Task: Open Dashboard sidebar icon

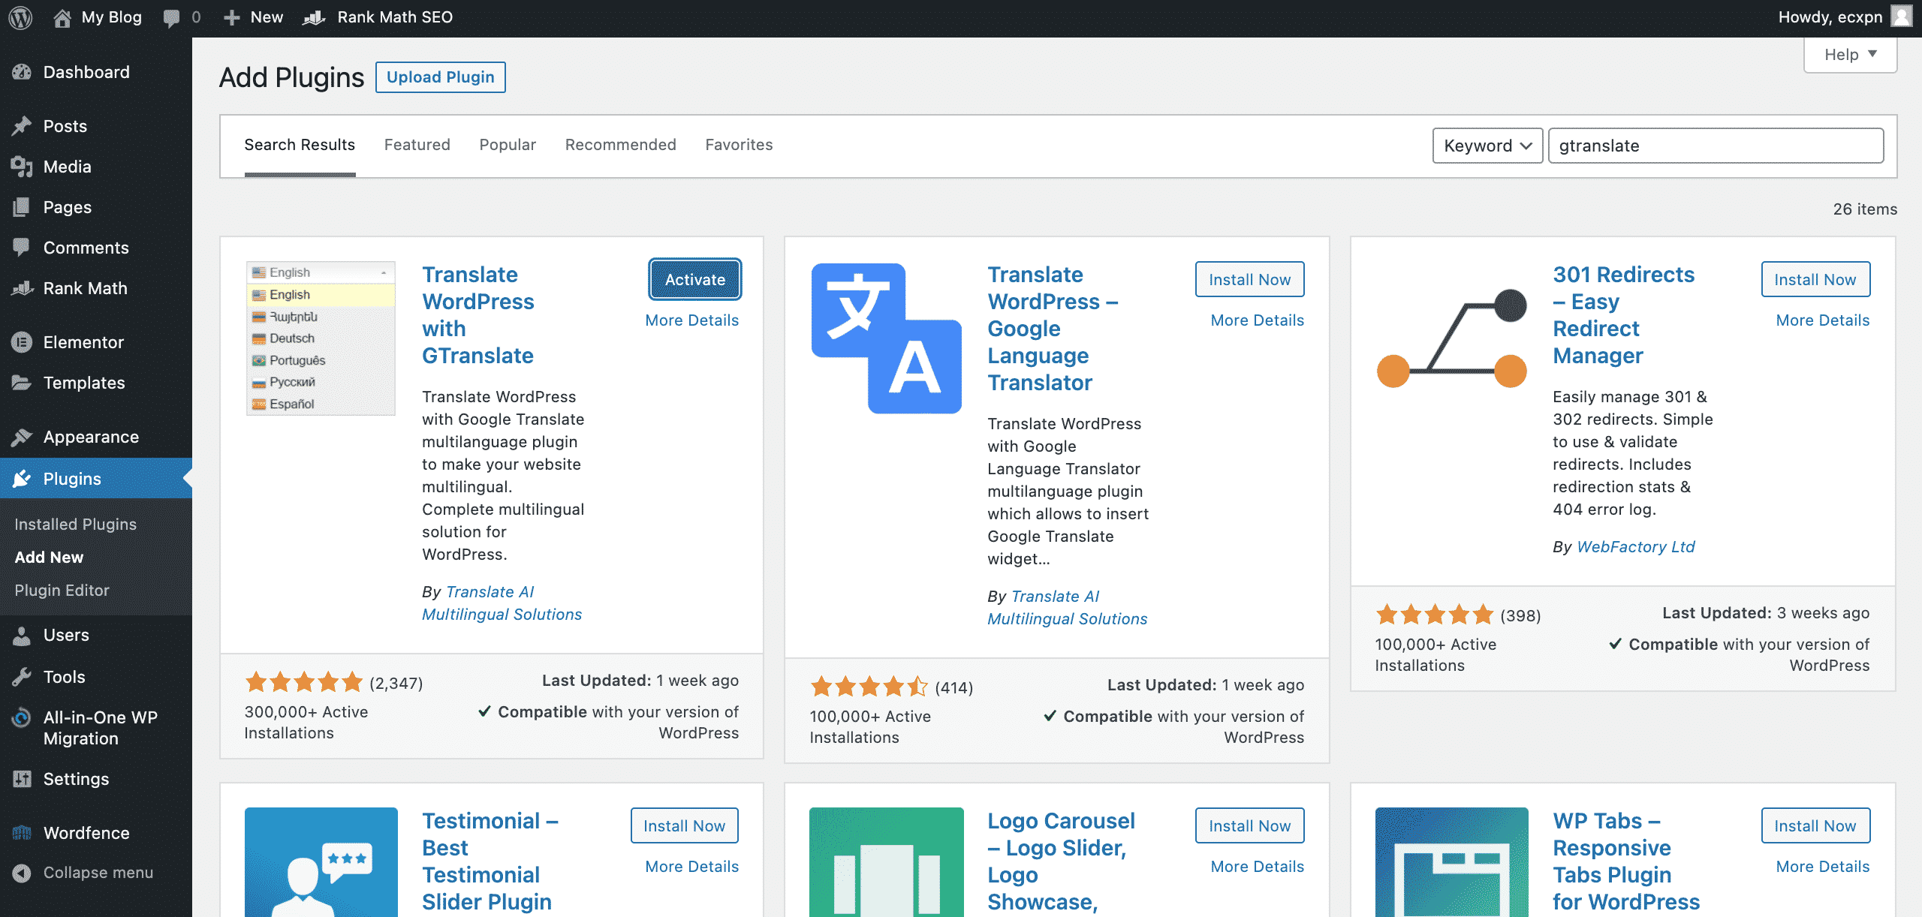Action: [x=22, y=72]
